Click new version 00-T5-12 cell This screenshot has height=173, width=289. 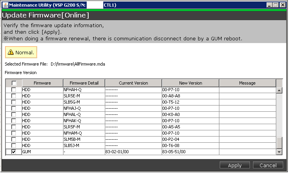point(191,102)
